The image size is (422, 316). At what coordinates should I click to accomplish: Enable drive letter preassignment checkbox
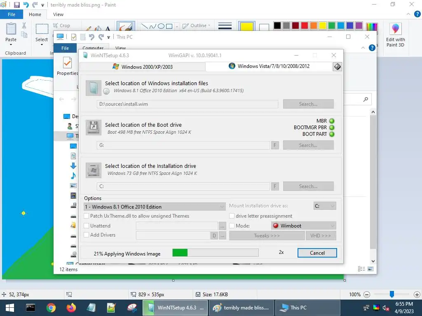point(232,216)
